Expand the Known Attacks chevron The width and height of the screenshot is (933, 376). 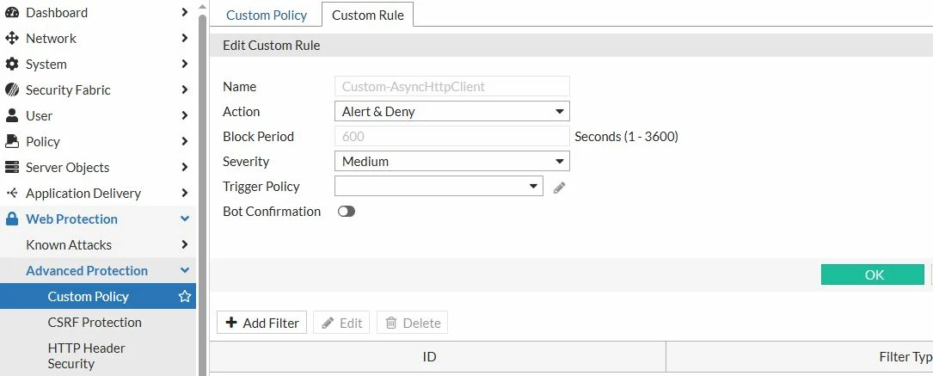(185, 244)
